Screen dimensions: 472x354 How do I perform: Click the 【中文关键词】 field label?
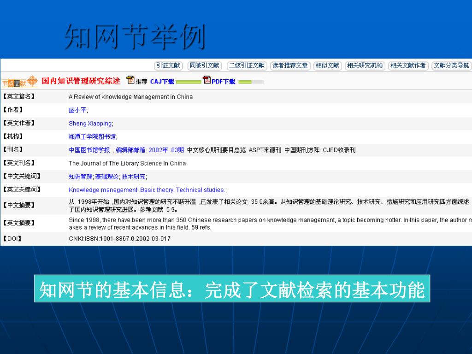(22, 177)
